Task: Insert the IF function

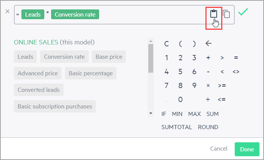Action: pos(164,114)
